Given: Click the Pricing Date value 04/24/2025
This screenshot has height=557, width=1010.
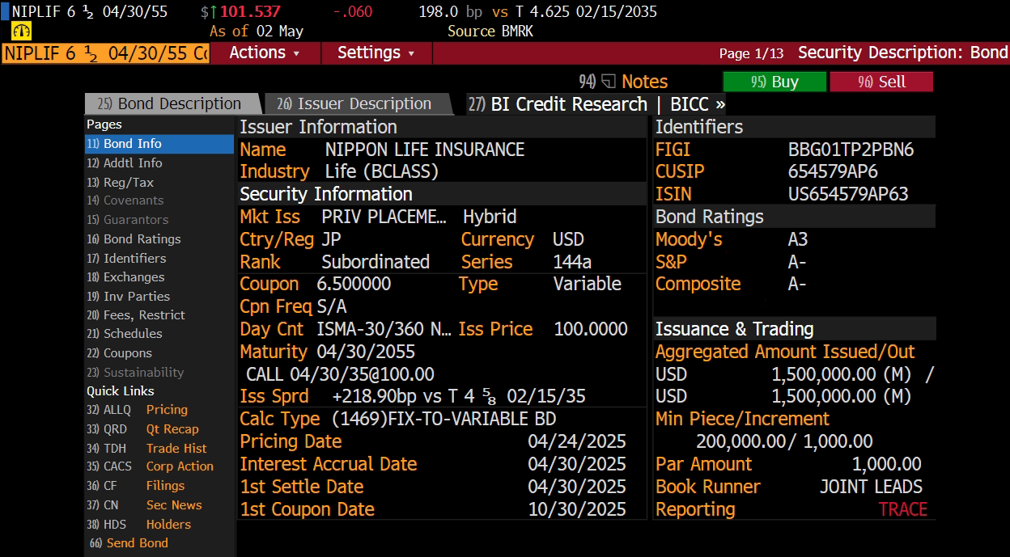Looking at the screenshot, I should click(577, 441).
